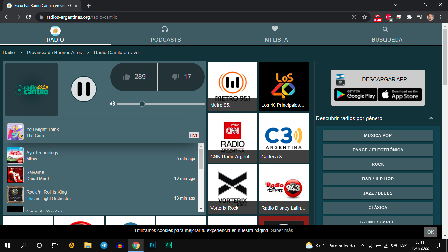Choose the LATINO / CARIBE genre

coord(378,221)
